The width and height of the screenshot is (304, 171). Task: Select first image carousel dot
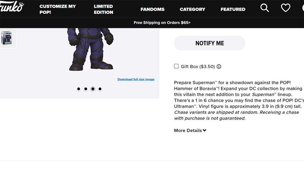click(x=79, y=89)
